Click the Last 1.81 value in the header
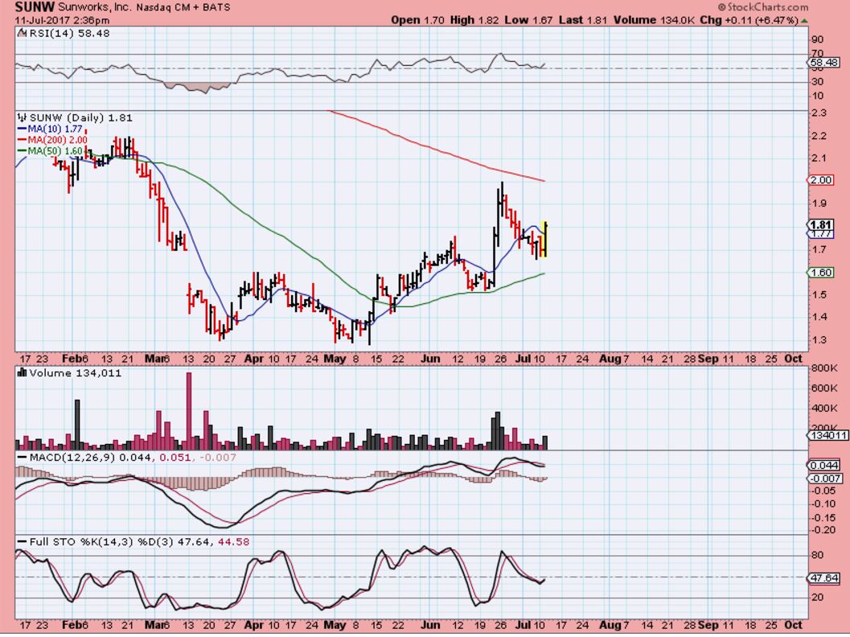The width and height of the screenshot is (850, 637). 583,20
